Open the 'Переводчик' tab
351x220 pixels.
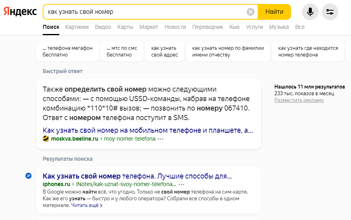coord(208,27)
